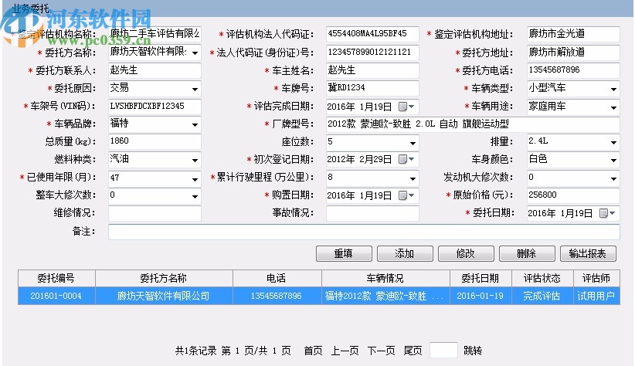The width and height of the screenshot is (635, 366).
Task: Expand the 排量 dropdown
Action: (x=614, y=143)
